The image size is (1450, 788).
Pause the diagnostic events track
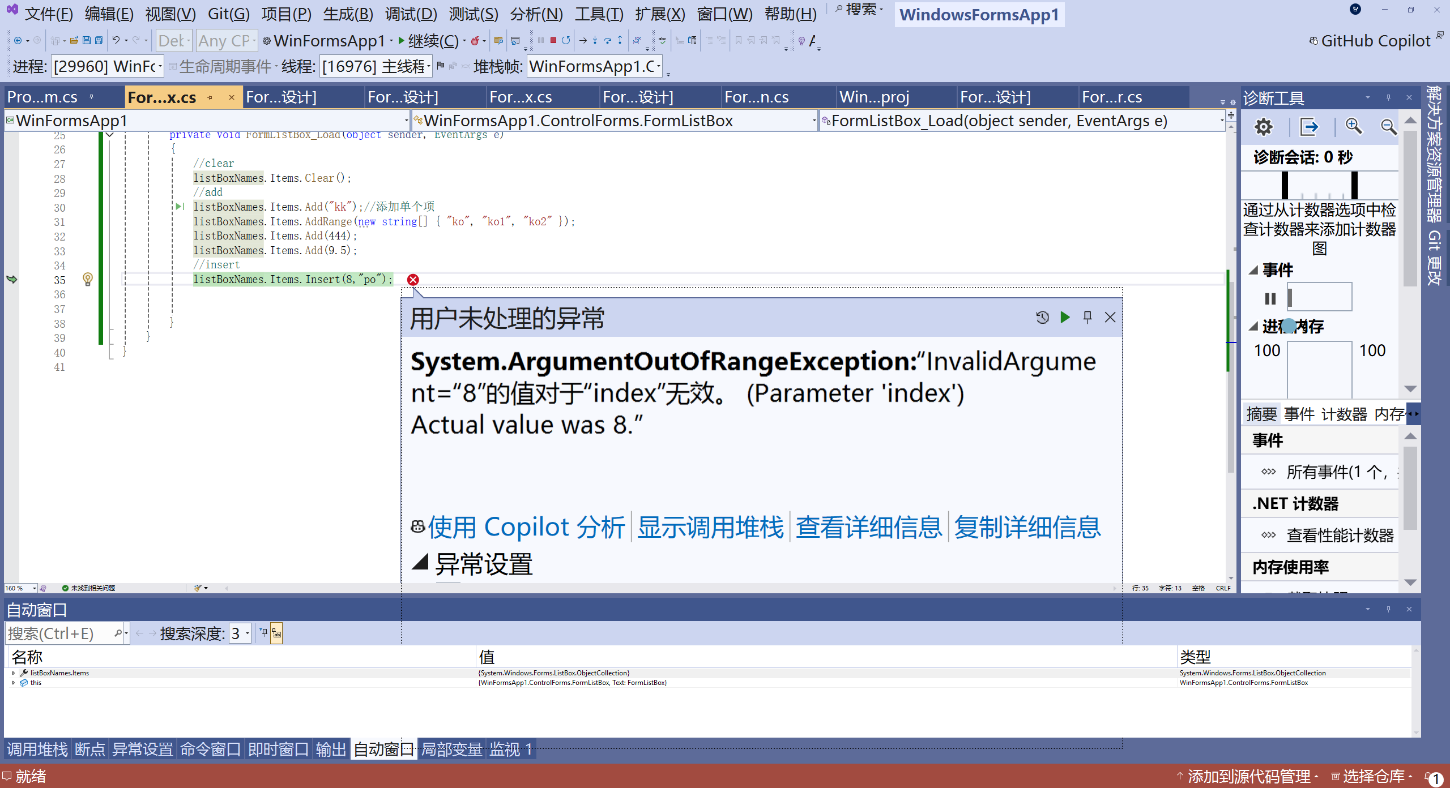click(x=1270, y=298)
